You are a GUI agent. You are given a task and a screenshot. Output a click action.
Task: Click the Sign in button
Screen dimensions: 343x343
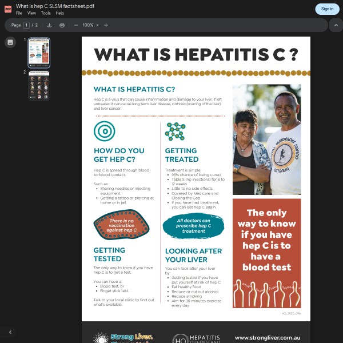(327, 9)
